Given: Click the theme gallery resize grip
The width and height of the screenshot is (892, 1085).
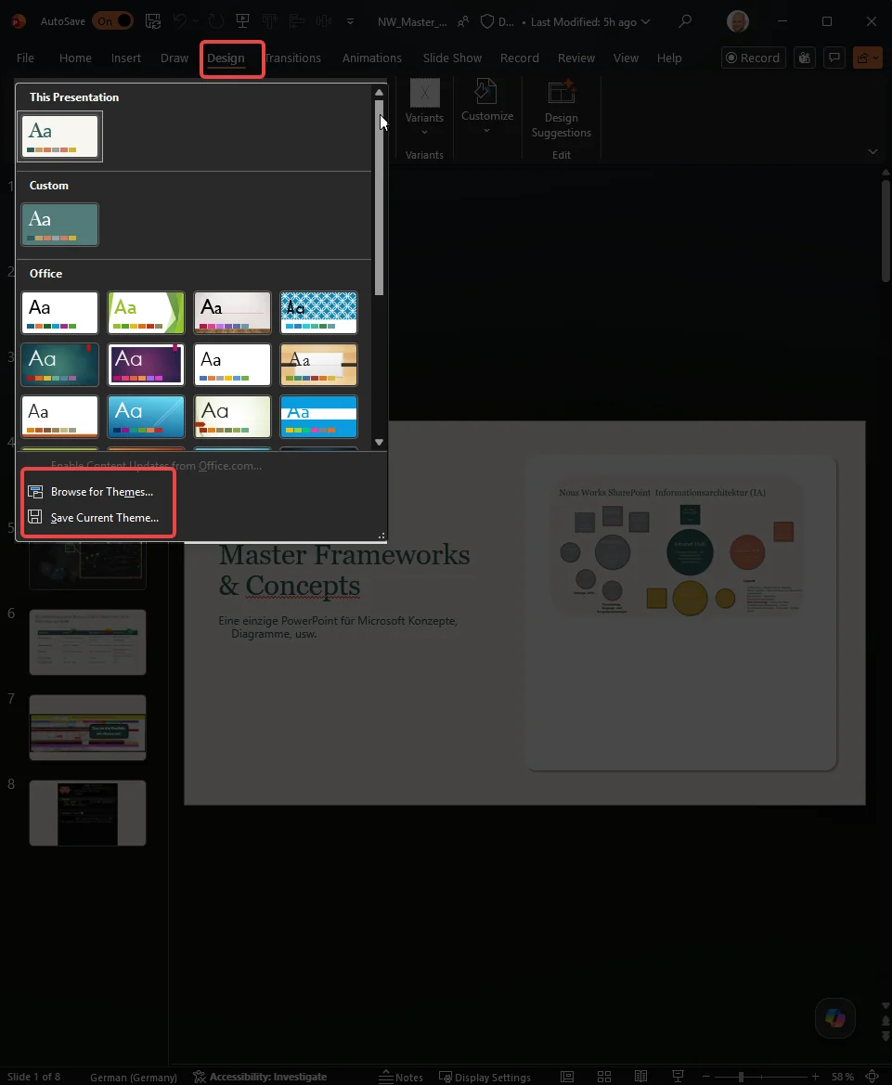Looking at the screenshot, I should pos(381,536).
